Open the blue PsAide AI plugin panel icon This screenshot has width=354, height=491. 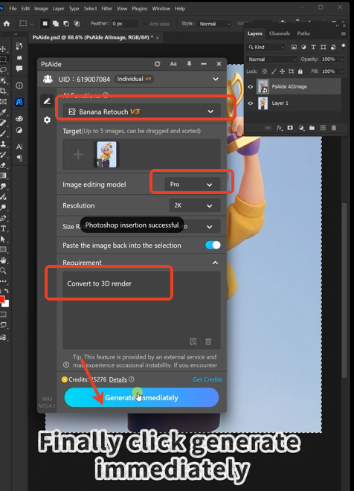[x=19, y=102]
